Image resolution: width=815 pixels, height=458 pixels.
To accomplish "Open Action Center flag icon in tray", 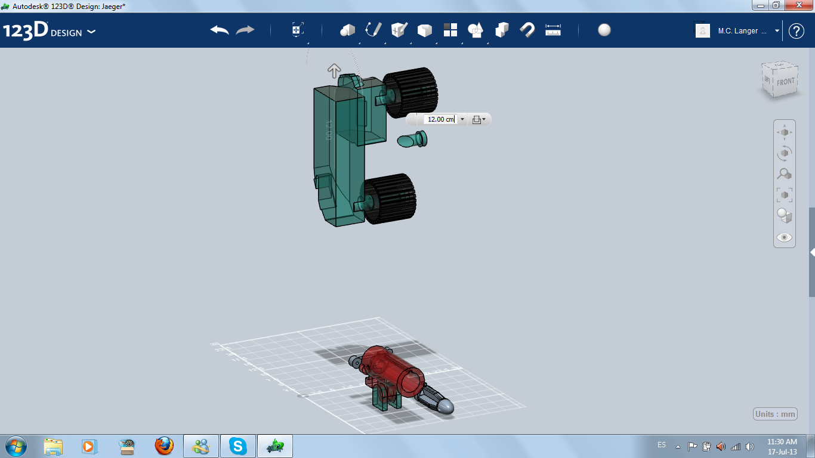I will 692,446.
